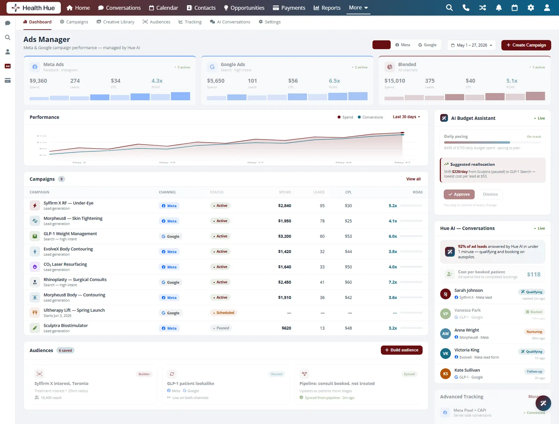Open the user profile icon
The image size is (559, 424).
[x=547, y=8]
